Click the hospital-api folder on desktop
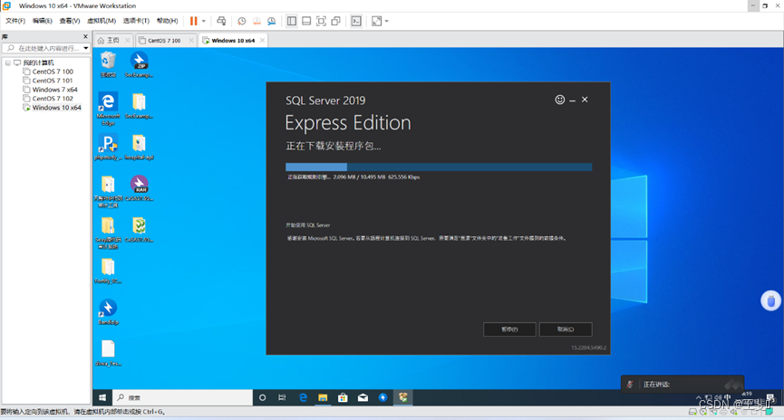Viewport: 784px width, 420px height. (x=139, y=147)
